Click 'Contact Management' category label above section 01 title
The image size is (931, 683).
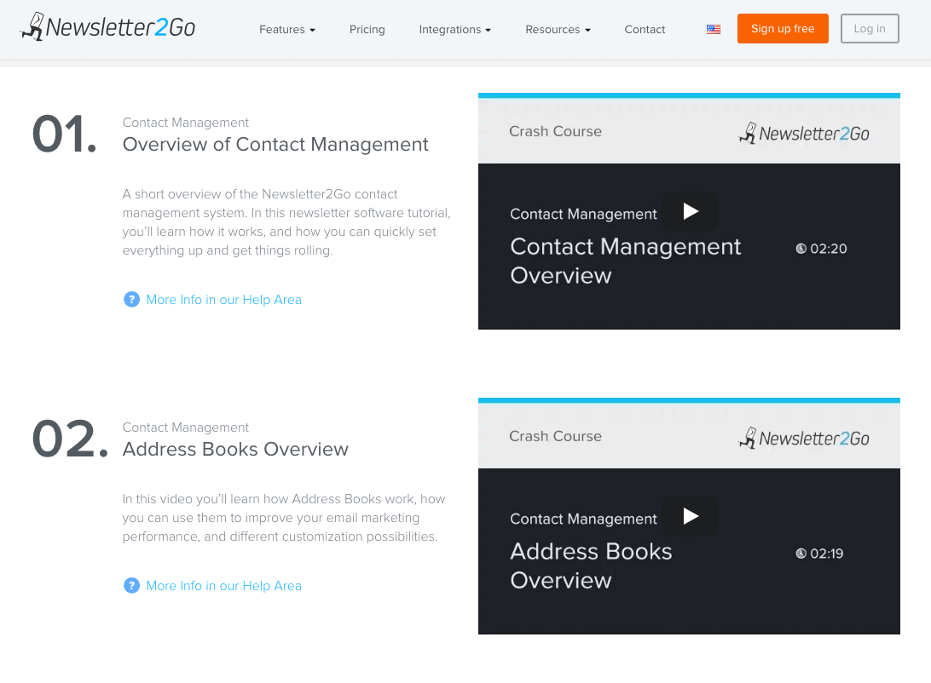pos(185,123)
